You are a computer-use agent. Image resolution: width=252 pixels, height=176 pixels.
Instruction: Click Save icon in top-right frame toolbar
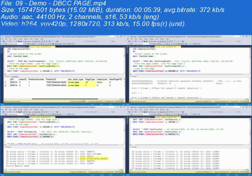(144, 41)
